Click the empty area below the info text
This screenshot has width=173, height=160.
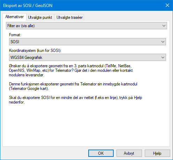point(86,125)
